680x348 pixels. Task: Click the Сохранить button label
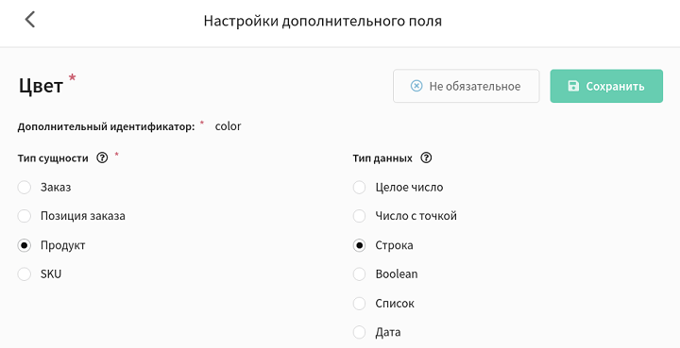615,86
